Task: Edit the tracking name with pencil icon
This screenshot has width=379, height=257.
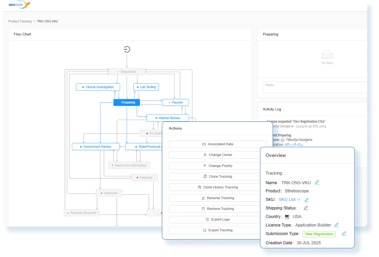Action: (317, 182)
